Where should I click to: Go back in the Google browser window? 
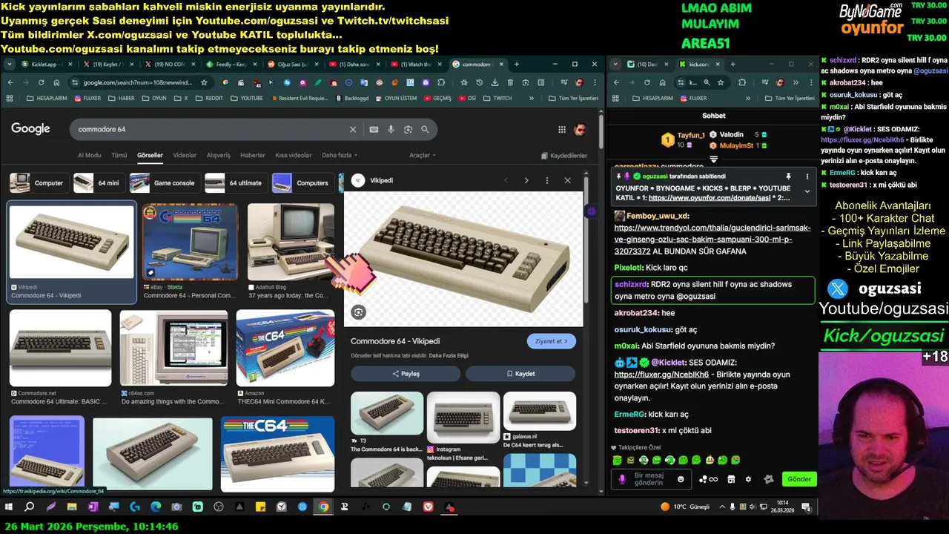pos(10,82)
